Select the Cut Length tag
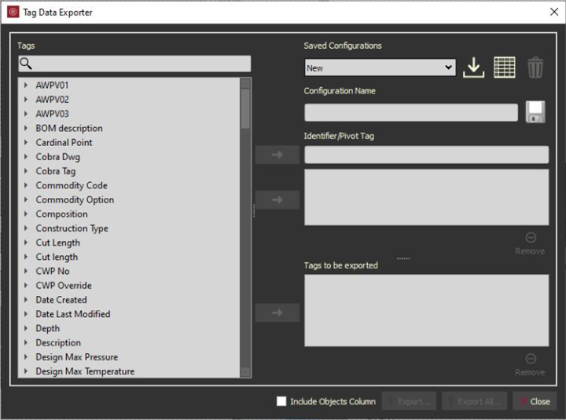The height and width of the screenshot is (420, 566). (57, 243)
